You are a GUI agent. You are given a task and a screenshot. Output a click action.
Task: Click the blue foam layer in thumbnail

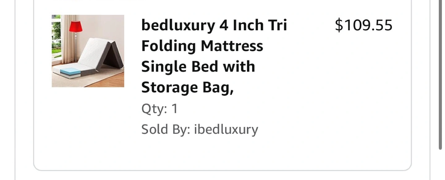(x=70, y=72)
